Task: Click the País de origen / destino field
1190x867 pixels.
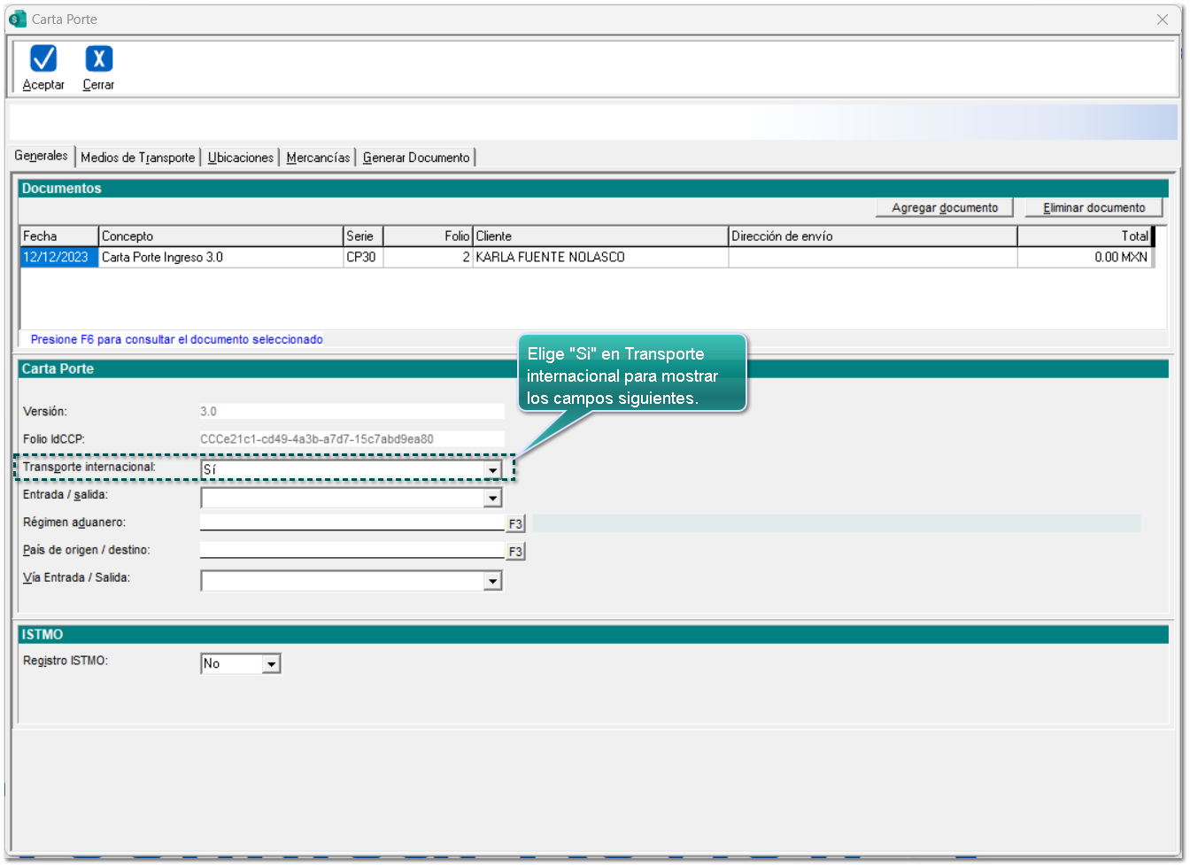Action: click(x=352, y=550)
